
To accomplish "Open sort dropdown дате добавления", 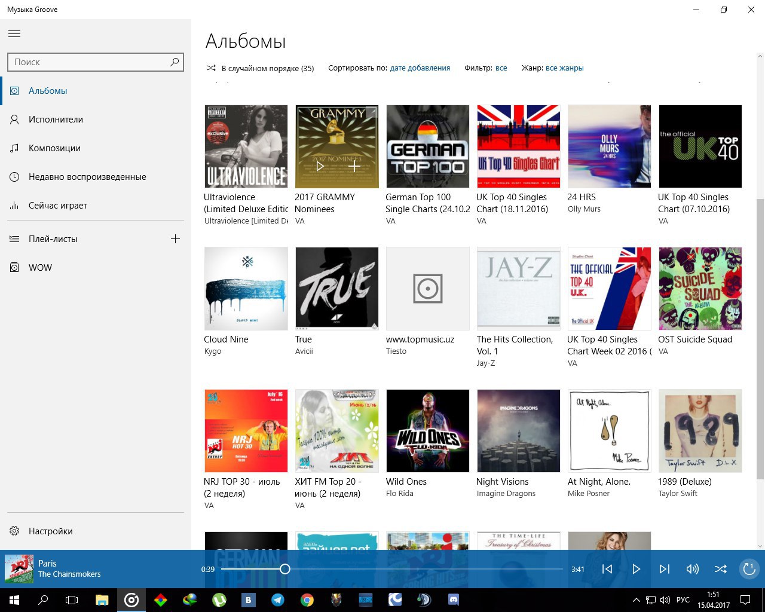I will tap(420, 68).
